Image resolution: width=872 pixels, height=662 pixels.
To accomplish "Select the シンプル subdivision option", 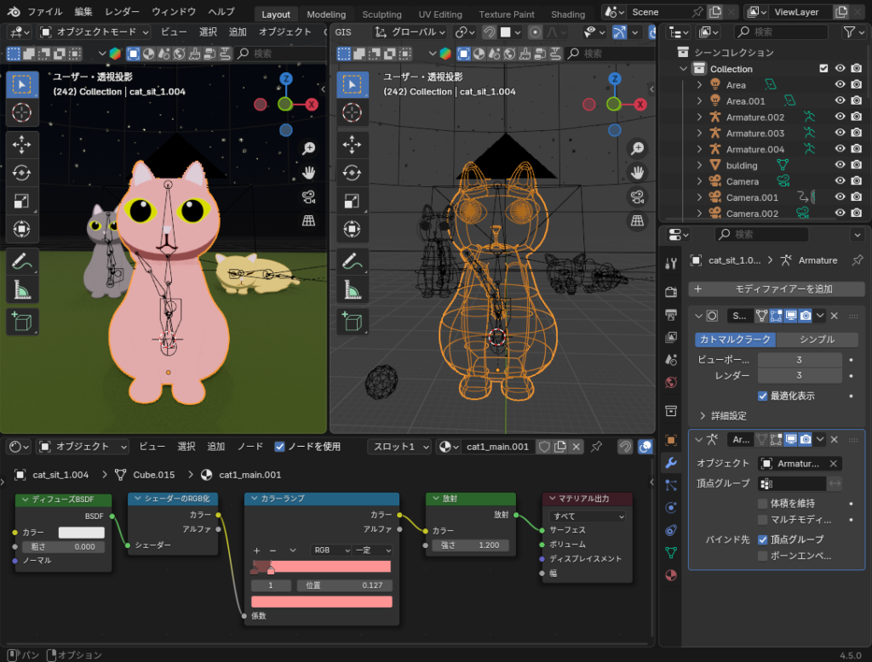I will [816, 340].
